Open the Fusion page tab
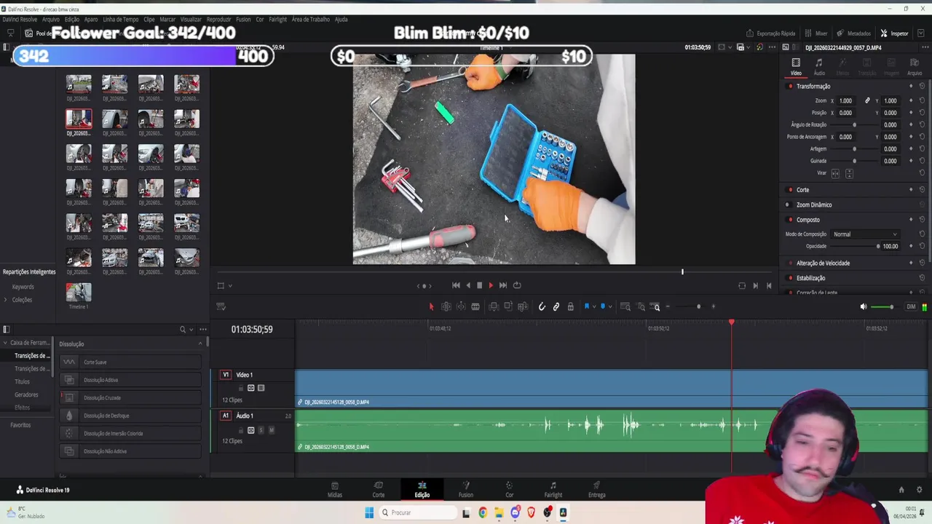Screen dimensions: 932x524 466,490
